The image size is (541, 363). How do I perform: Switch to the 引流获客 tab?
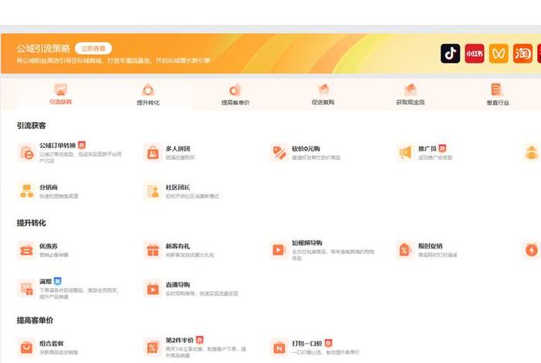tap(61, 94)
